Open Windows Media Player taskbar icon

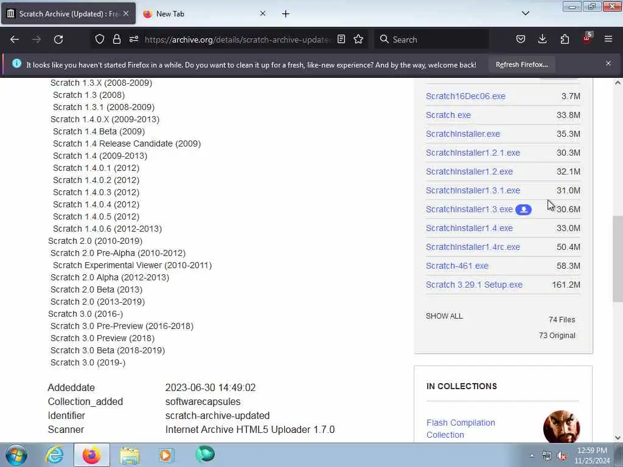tap(166, 455)
